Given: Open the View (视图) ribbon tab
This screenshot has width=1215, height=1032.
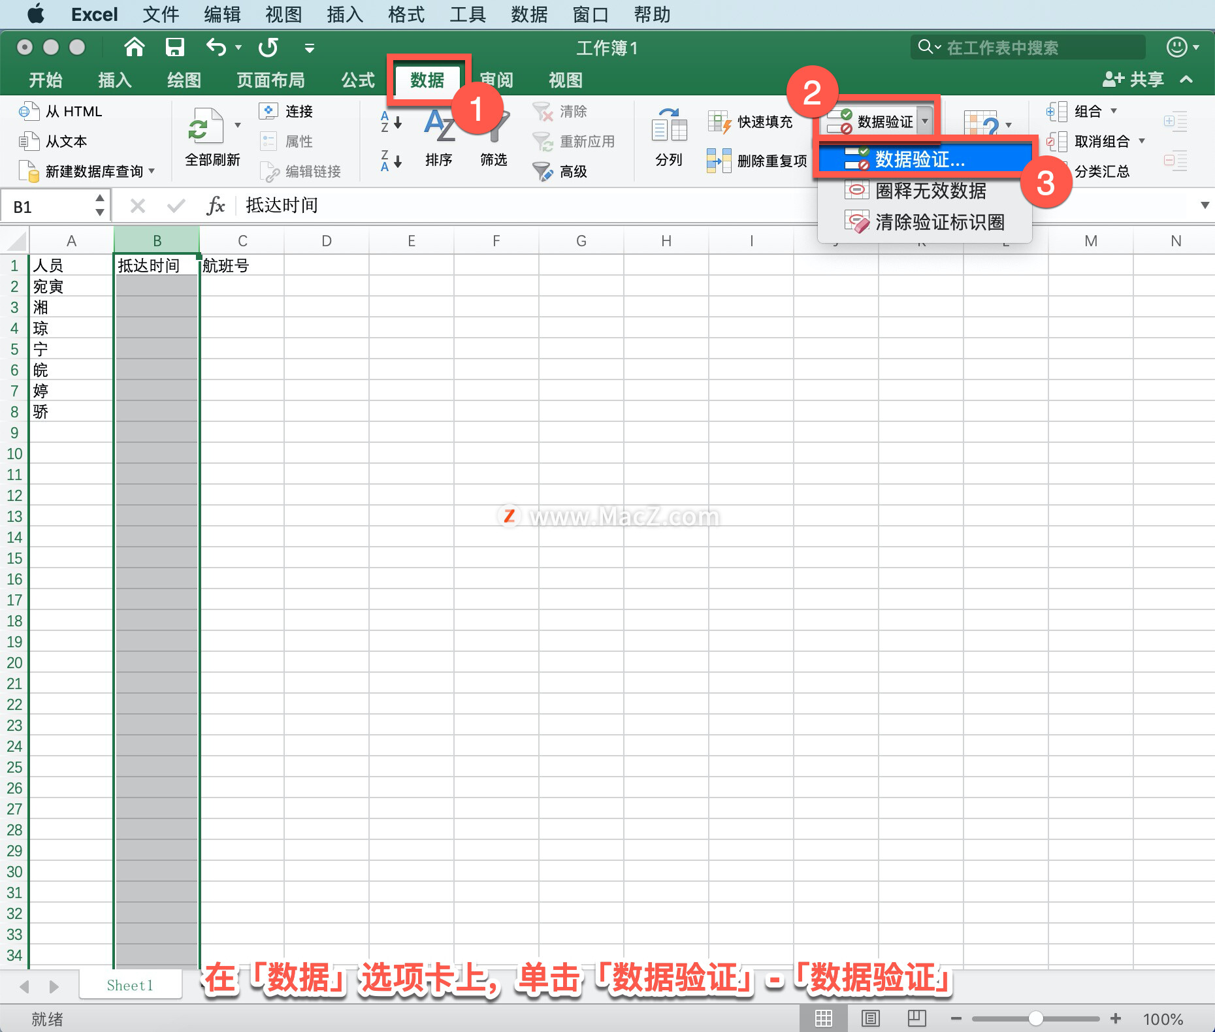Looking at the screenshot, I should coord(566,80).
